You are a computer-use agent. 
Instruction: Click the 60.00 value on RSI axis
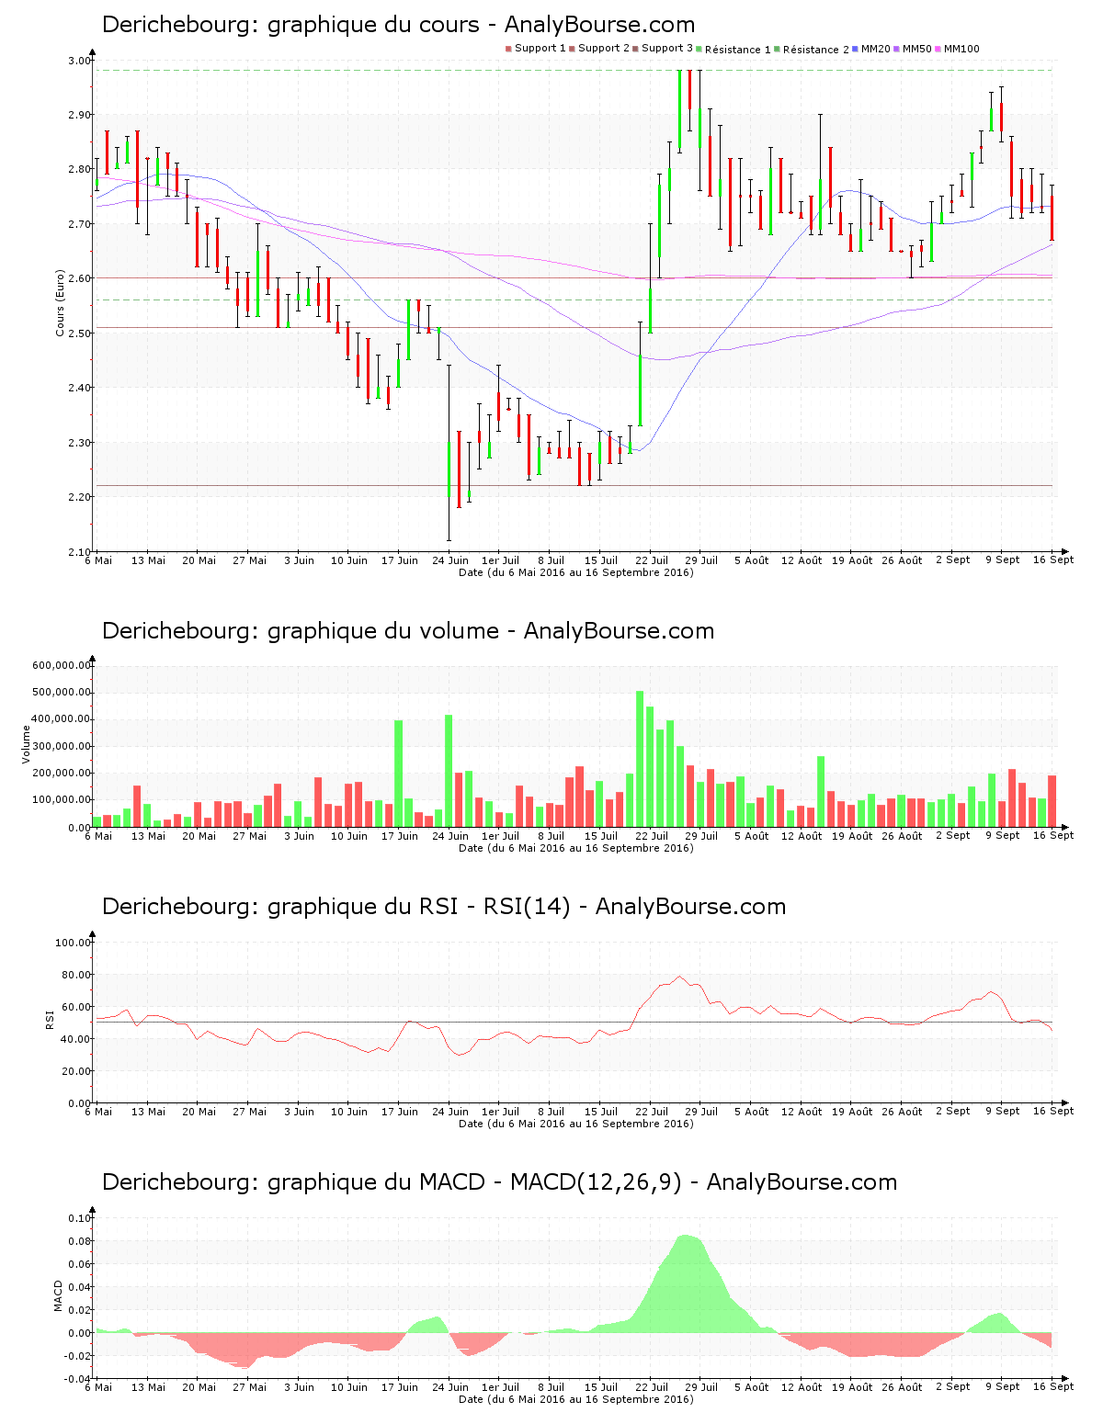76,1007
